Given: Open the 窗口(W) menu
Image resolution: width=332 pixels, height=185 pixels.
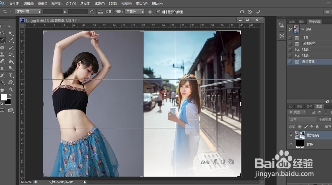Looking at the screenshot, I should (x=142, y=4).
